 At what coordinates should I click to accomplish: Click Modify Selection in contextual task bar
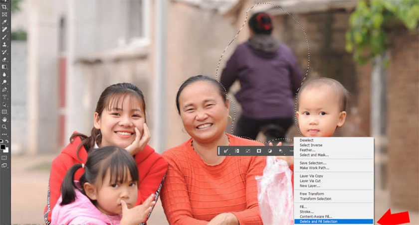(x=226, y=151)
